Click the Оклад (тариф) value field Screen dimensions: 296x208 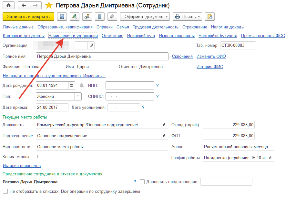[x=229, y=125]
